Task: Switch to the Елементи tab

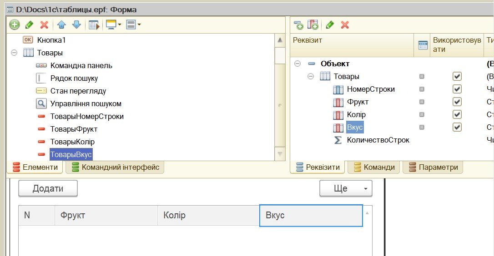Action: click(x=35, y=167)
